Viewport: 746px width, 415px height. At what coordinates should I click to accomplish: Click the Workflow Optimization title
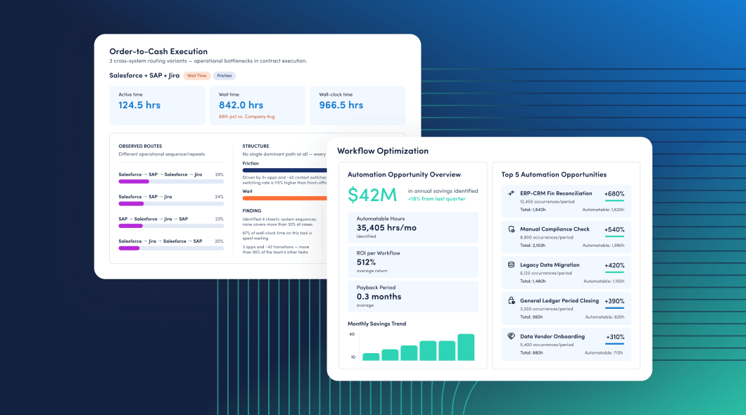(383, 151)
